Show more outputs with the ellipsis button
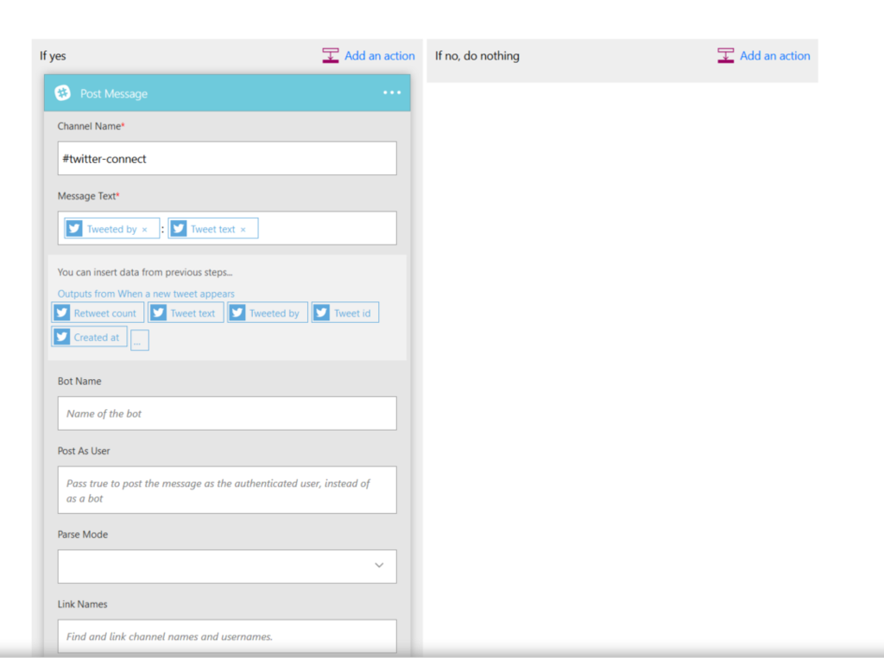Screen dimensions: 884x658 pyautogui.click(x=139, y=340)
